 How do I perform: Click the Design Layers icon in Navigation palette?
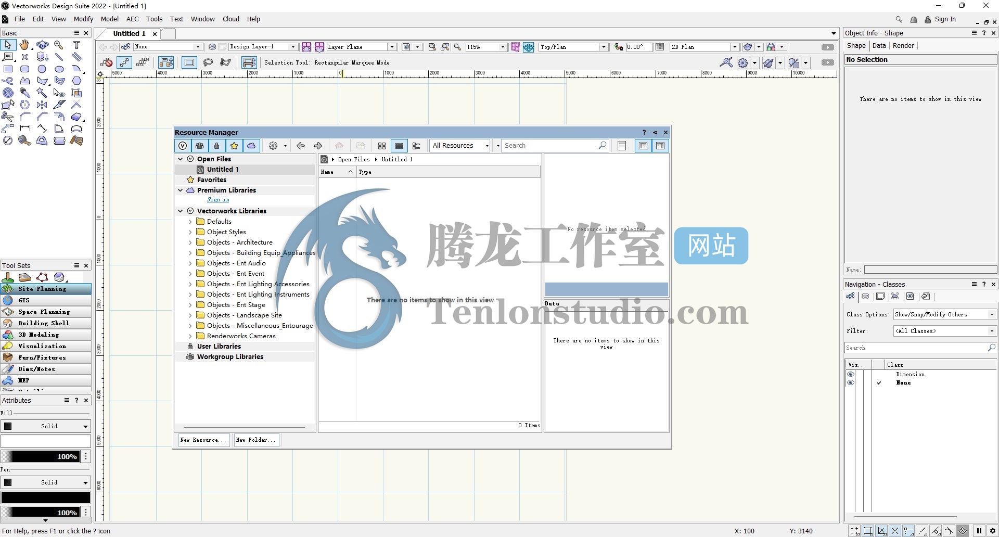point(865,297)
